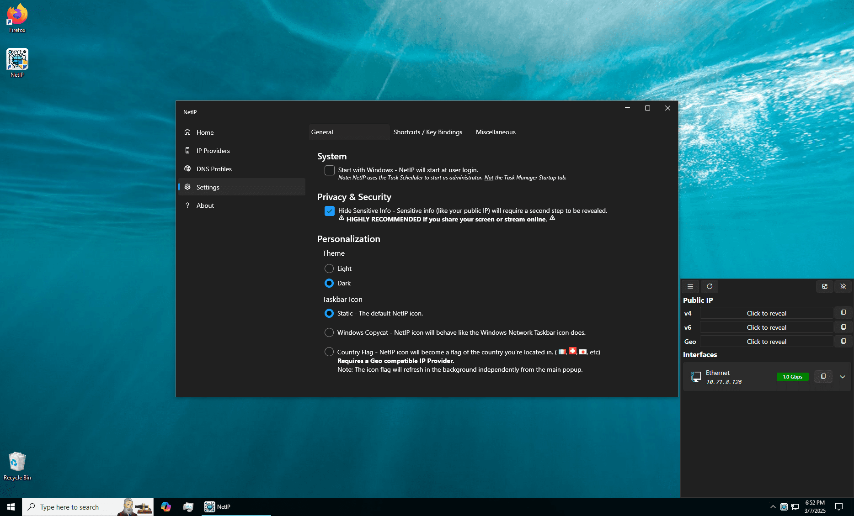Copy the v4 public IP

point(843,313)
